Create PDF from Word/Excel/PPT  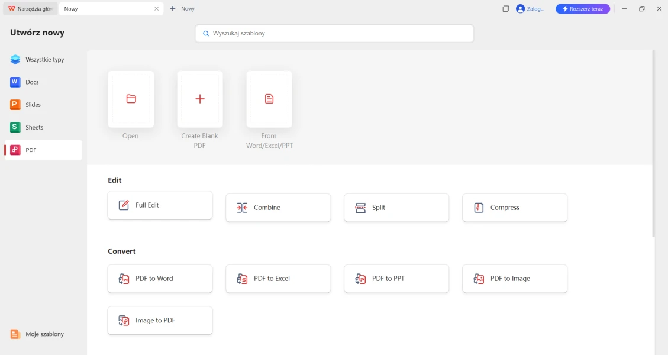[x=269, y=99]
